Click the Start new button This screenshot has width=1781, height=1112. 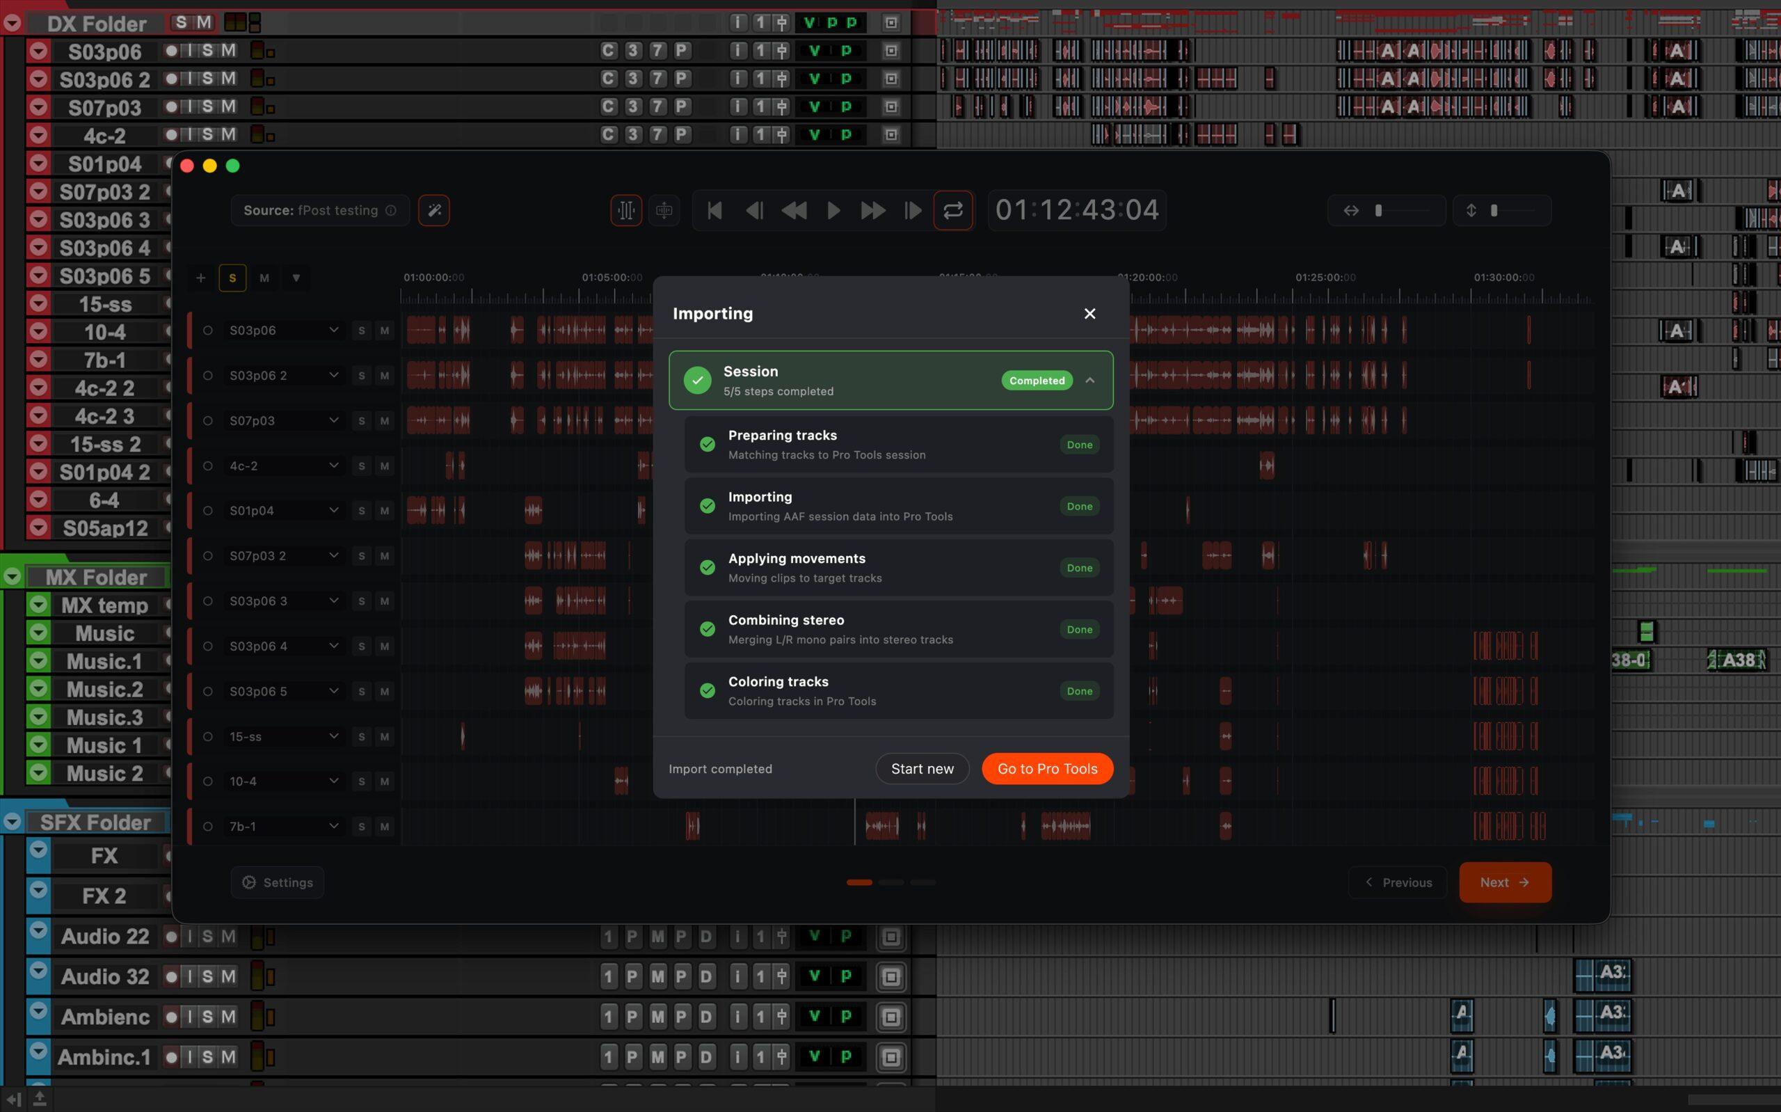923,768
